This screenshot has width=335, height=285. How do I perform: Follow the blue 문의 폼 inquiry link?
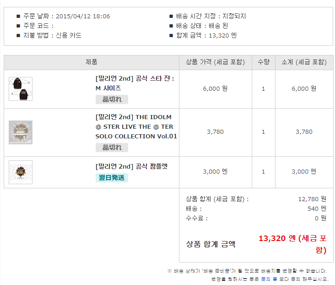coord(269,279)
